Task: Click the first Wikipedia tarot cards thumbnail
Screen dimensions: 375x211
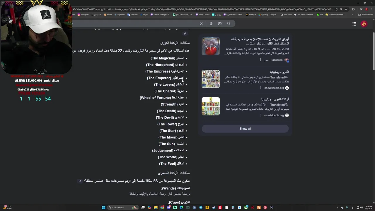Action: (211, 79)
